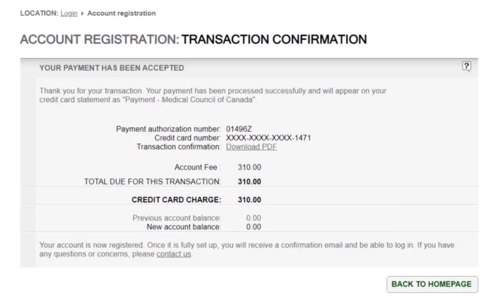Click the Account Fee amount 310.00

coord(249,167)
